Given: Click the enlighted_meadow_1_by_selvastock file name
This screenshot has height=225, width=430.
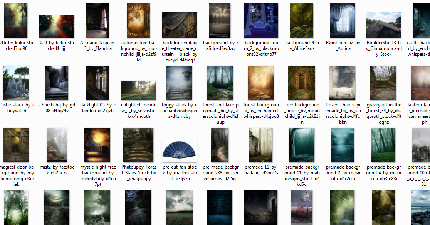Looking at the screenshot, I should (139, 111).
